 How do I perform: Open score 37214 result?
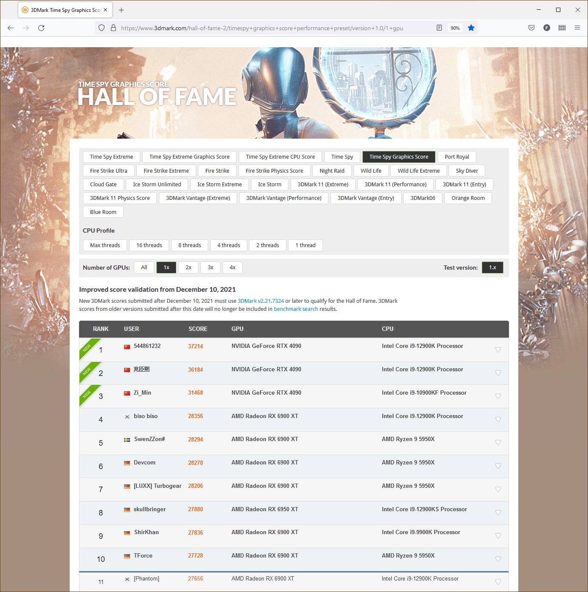pos(195,347)
